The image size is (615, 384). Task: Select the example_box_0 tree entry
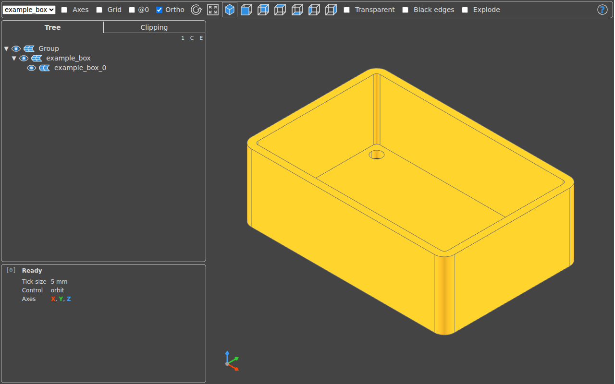pyautogui.click(x=80, y=68)
